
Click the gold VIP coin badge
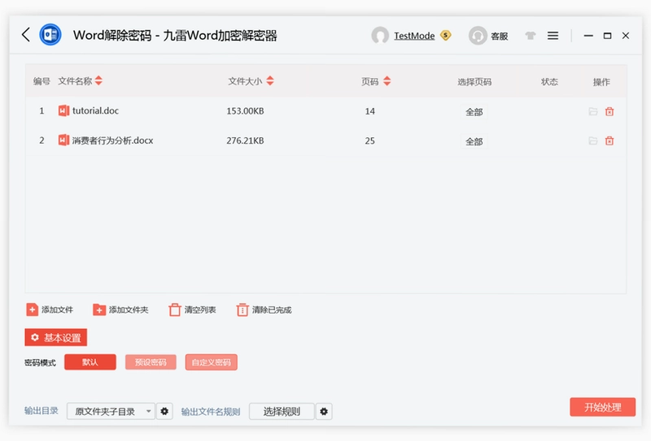click(445, 36)
